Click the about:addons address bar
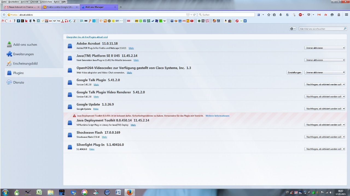Screen dimensions: 350x196 click(103, 15)
